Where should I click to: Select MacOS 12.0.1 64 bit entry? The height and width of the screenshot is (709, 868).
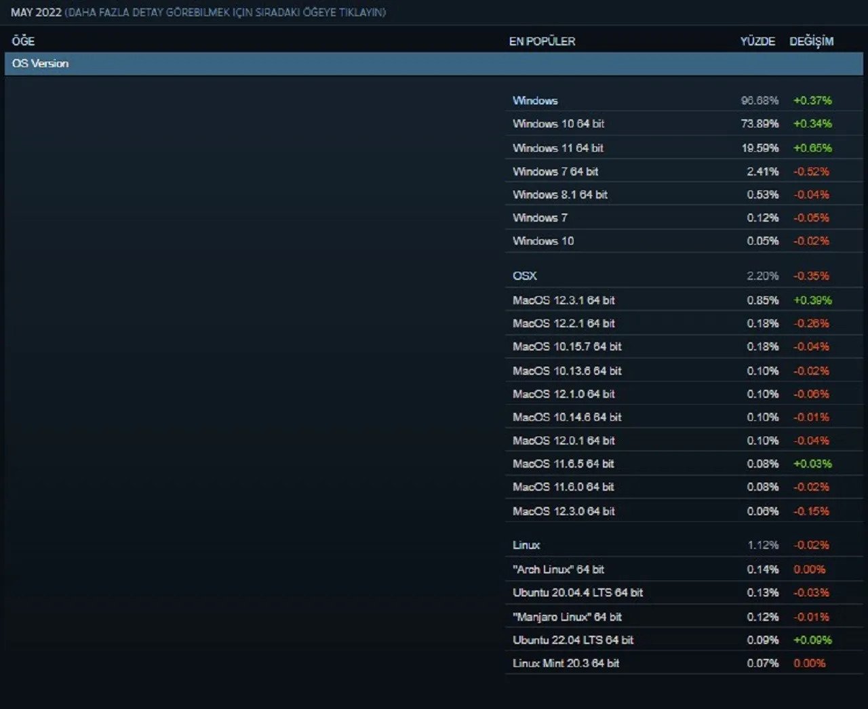pyautogui.click(x=684, y=441)
